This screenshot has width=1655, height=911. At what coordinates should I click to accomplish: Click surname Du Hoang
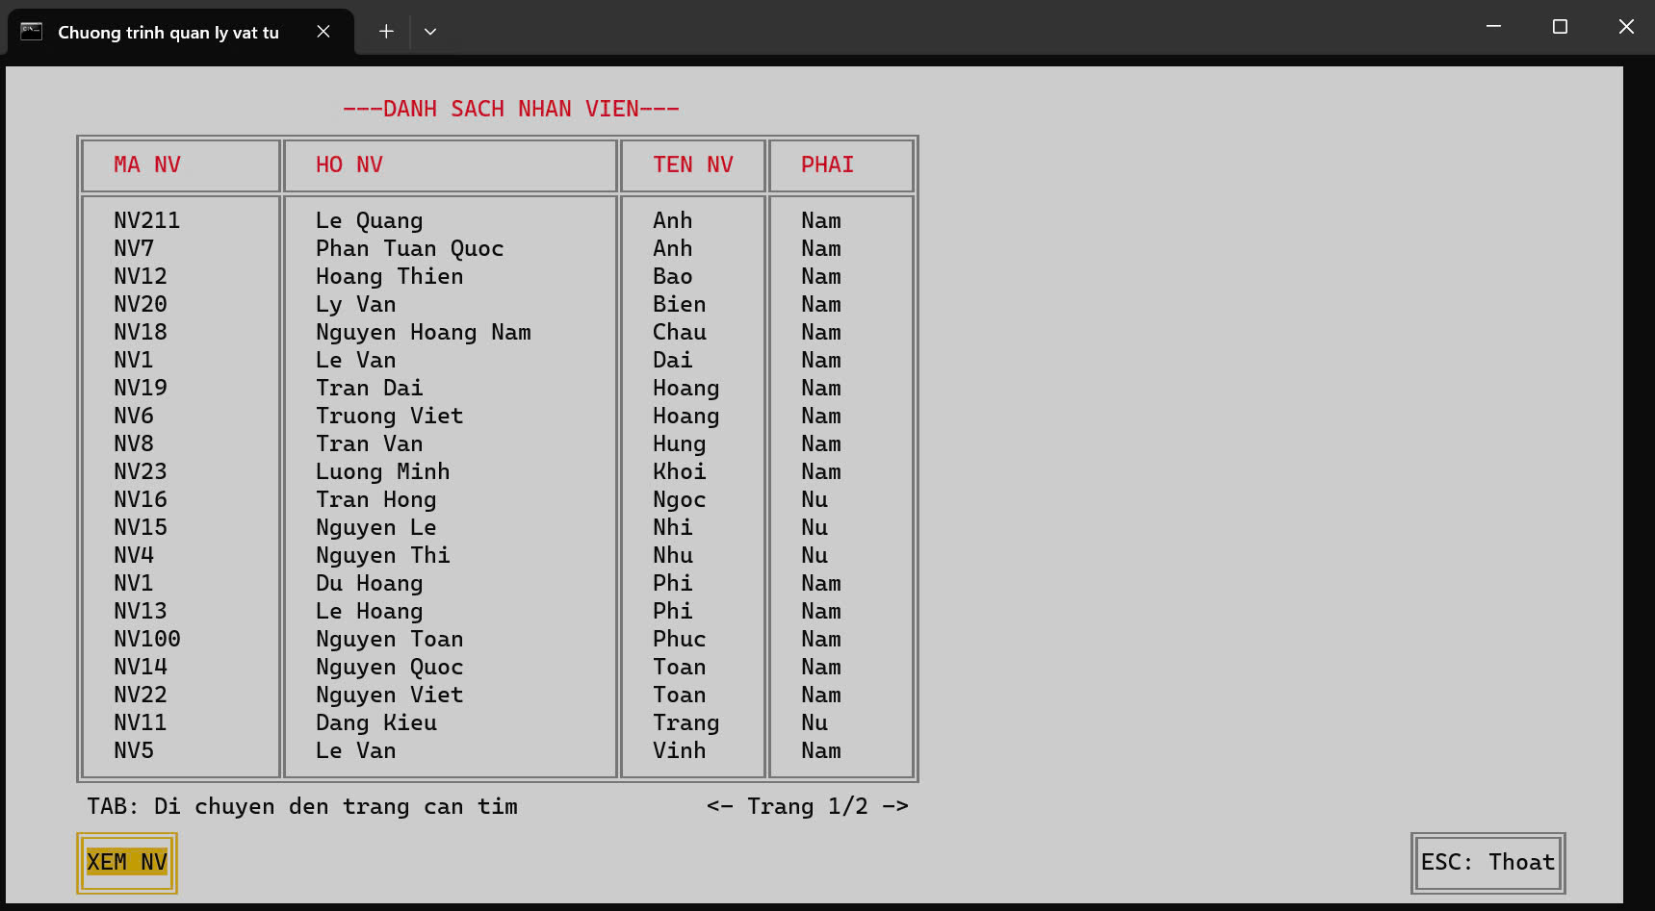tap(370, 584)
